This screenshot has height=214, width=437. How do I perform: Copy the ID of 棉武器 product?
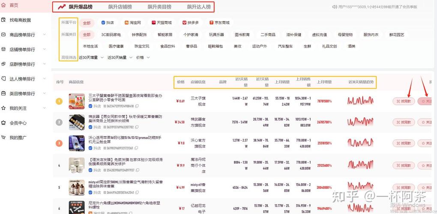(x=137, y=127)
